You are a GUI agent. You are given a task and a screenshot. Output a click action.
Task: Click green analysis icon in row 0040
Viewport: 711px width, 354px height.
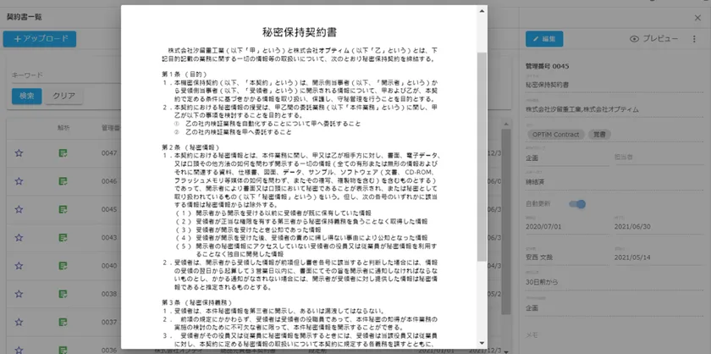(x=63, y=265)
